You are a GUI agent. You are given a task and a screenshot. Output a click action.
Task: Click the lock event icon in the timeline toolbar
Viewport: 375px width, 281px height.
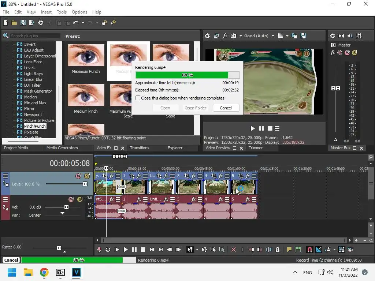(x=278, y=250)
